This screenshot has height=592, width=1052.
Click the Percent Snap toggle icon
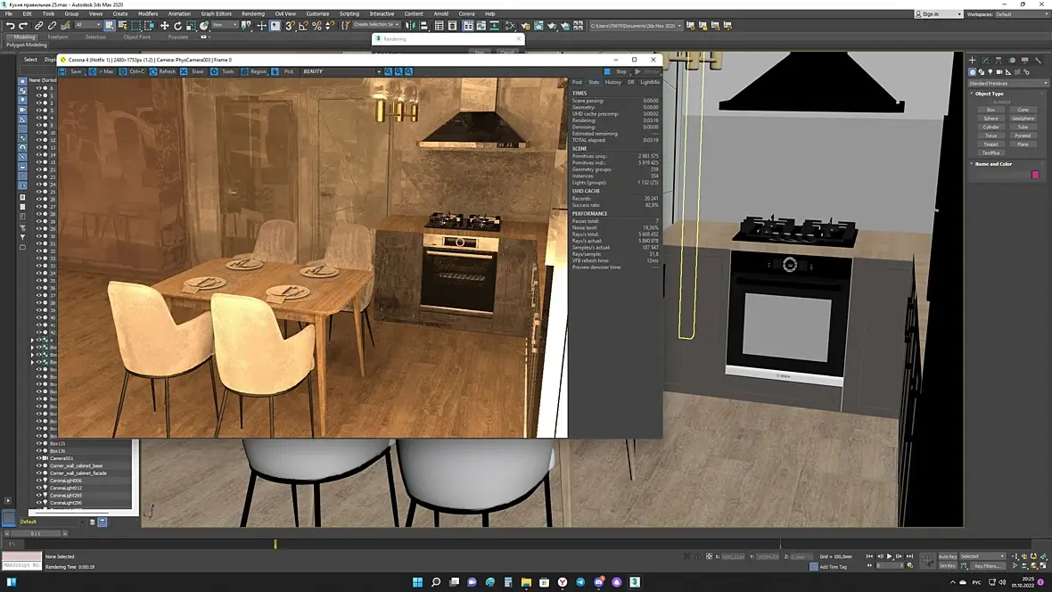pyautogui.click(x=316, y=26)
